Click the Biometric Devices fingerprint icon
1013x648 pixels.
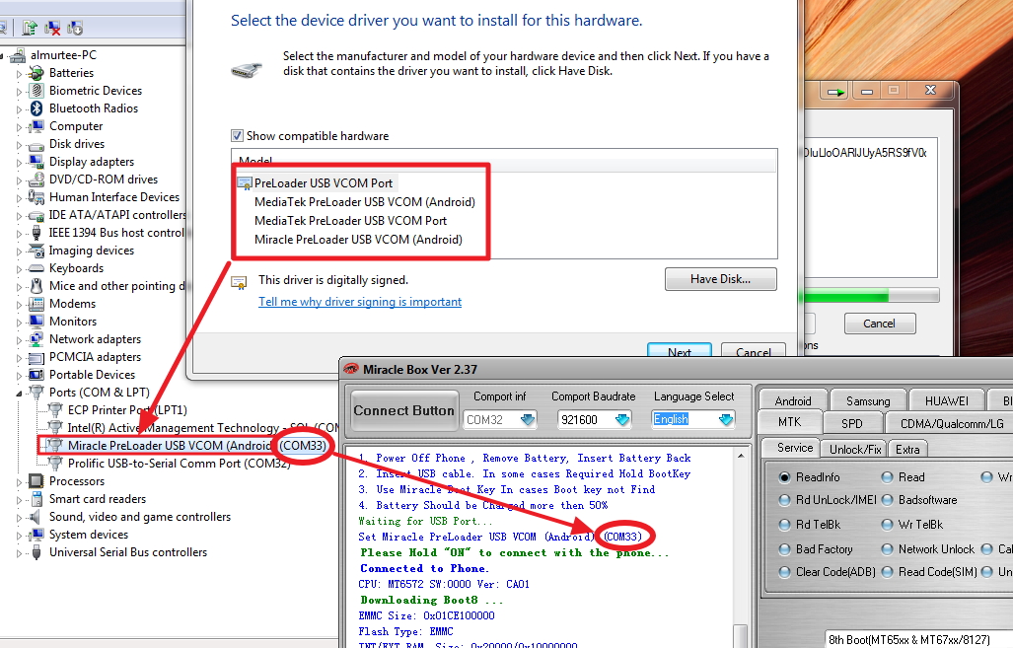(36, 91)
